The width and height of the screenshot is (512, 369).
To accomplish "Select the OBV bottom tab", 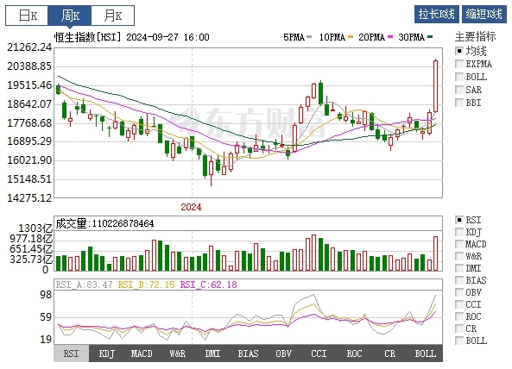I will click(283, 353).
